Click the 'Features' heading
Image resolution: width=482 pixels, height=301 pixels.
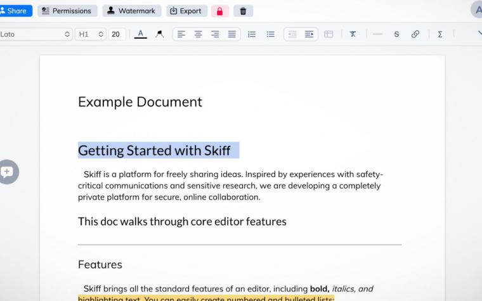(100, 264)
